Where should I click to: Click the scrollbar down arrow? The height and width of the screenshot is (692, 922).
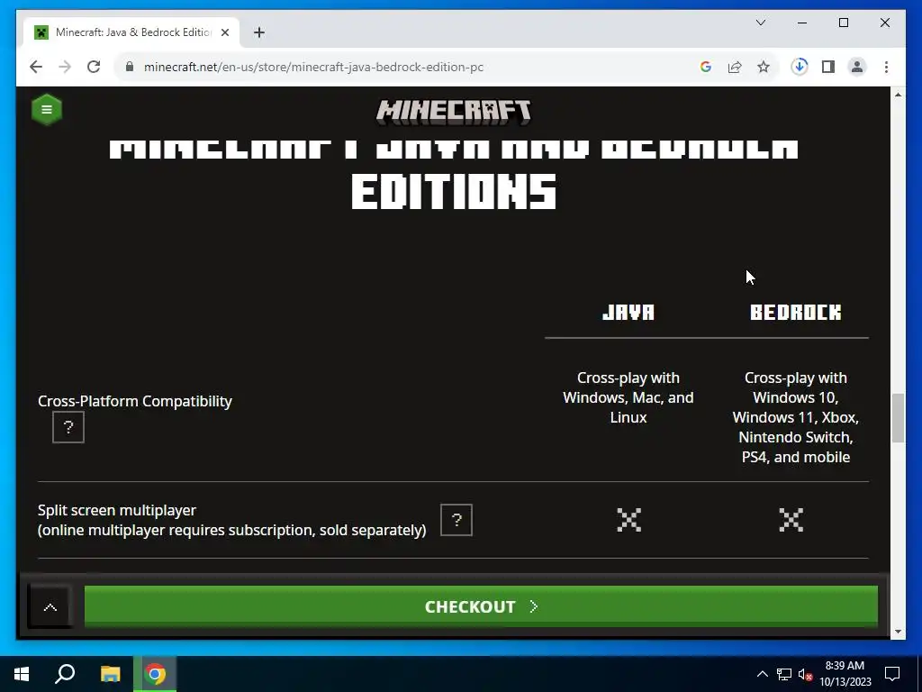coord(898,632)
